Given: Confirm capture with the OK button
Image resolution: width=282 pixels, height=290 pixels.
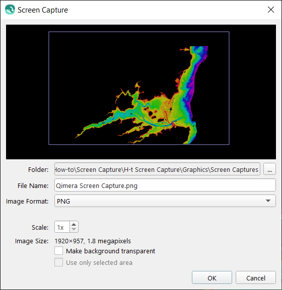Looking at the screenshot, I should (x=212, y=277).
